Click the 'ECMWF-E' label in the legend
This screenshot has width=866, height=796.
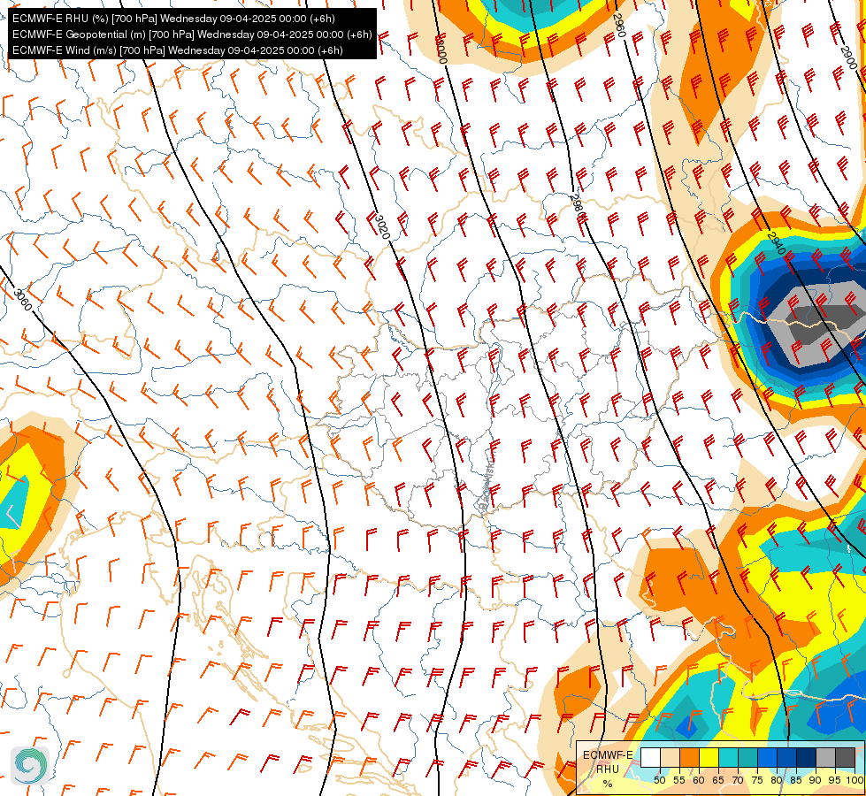[x=608, y=755]
